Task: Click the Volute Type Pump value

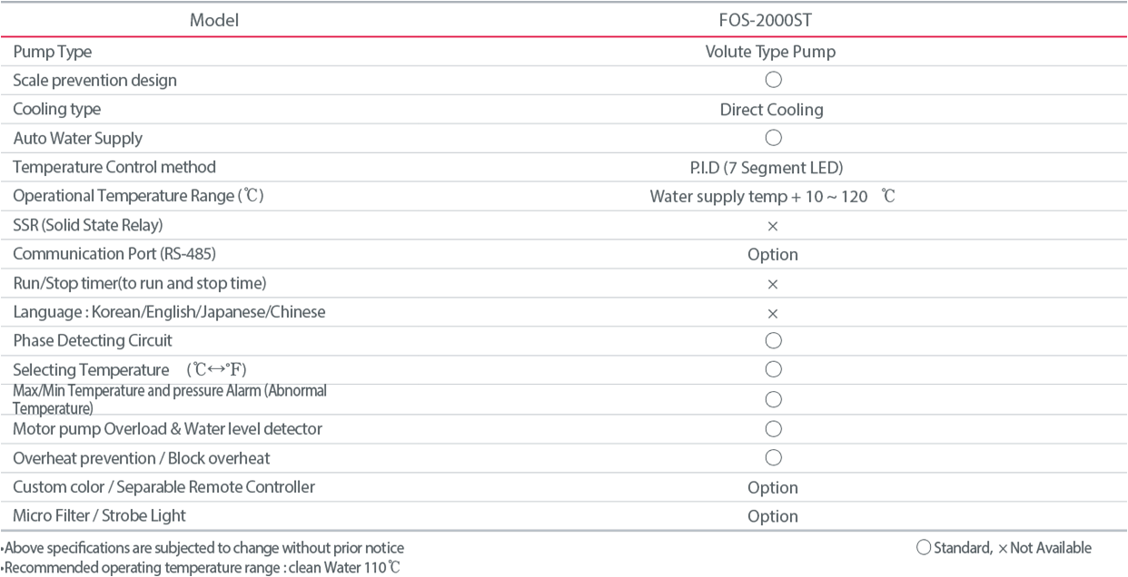Action: 771,52
